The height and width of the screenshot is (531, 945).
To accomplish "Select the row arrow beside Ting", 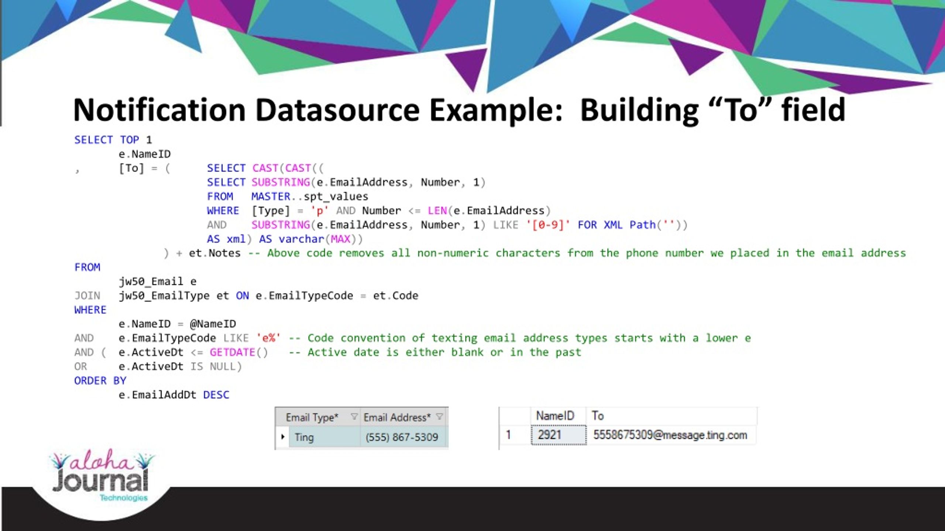I will 283,437.
